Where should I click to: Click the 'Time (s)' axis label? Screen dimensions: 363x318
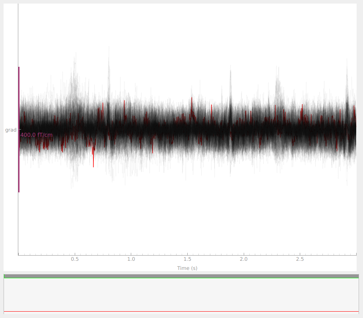(x=187, y=268)
